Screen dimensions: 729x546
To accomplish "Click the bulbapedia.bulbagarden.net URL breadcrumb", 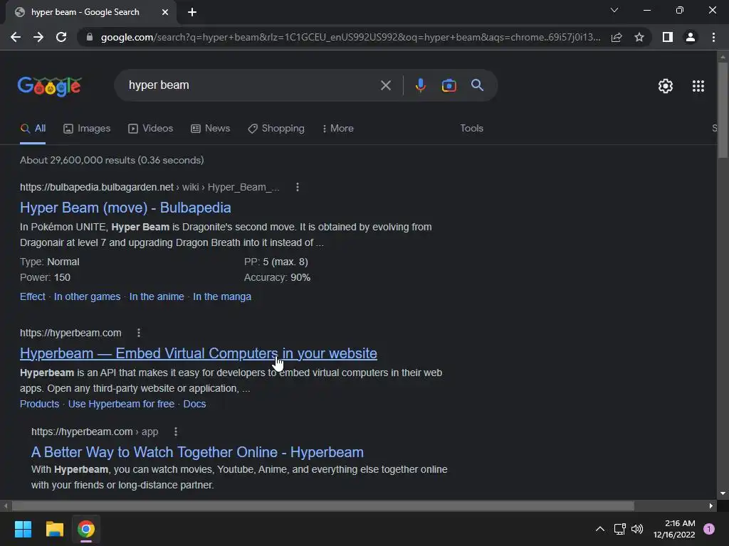I will tap(150, 187).
